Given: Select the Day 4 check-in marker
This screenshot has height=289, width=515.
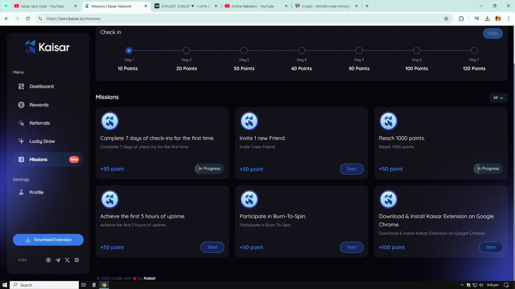Looking at the screenshot, I should [301, 51].
